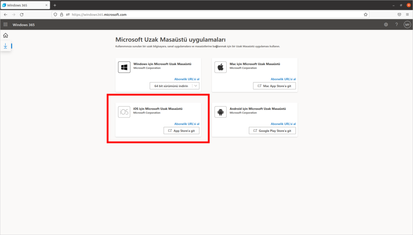Get subscription URL for iOS app
This screenshot has height=235, width=413.
pos(187,124)
